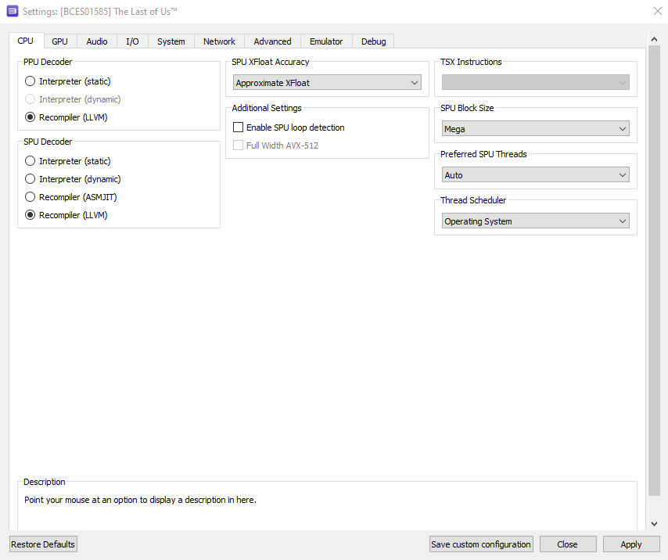Click the RPCS3 app icon in title bar
This screenshot has height=560, width=668.
click(12, 11)
